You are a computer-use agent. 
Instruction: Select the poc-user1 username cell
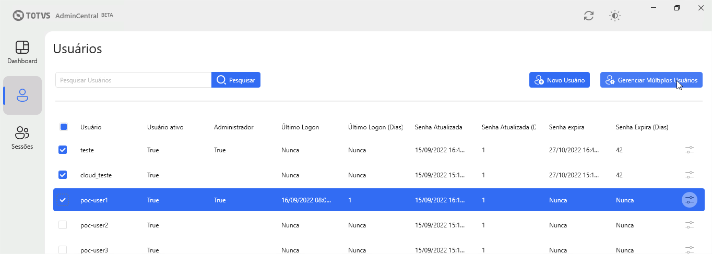click(x=94, y=200)
